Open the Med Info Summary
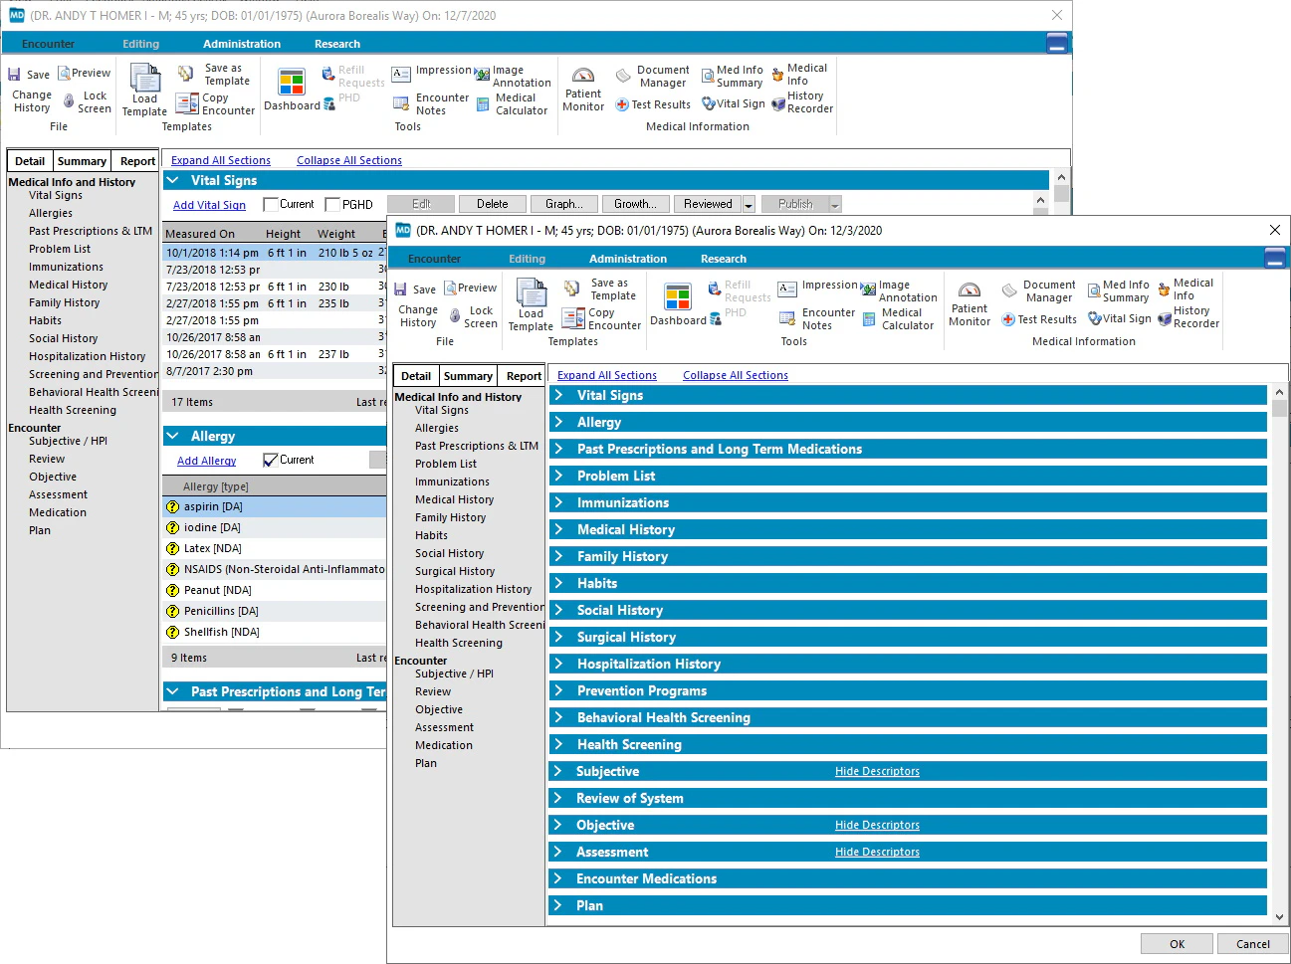 click(x=1118, y=290)
